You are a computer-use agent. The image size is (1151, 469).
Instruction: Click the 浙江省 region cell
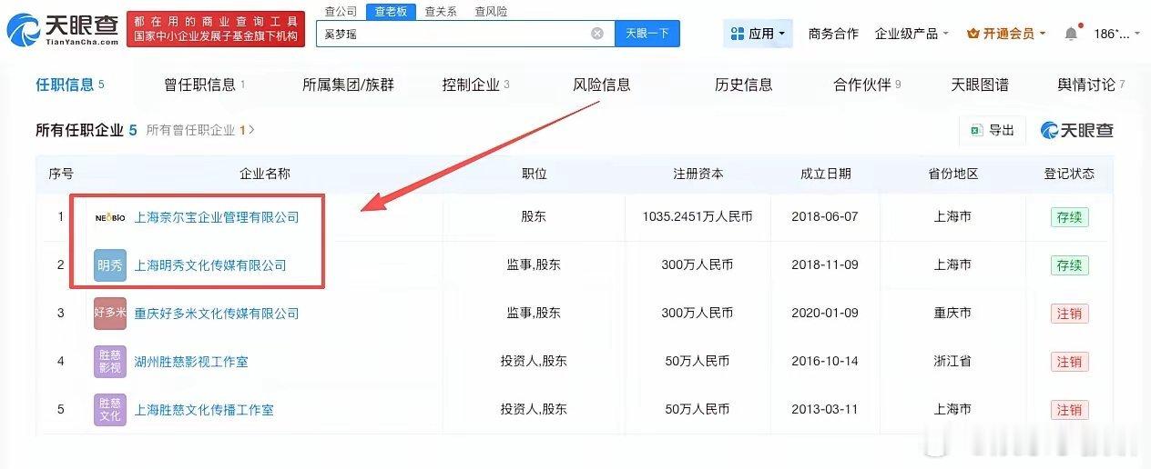[952, 362]
